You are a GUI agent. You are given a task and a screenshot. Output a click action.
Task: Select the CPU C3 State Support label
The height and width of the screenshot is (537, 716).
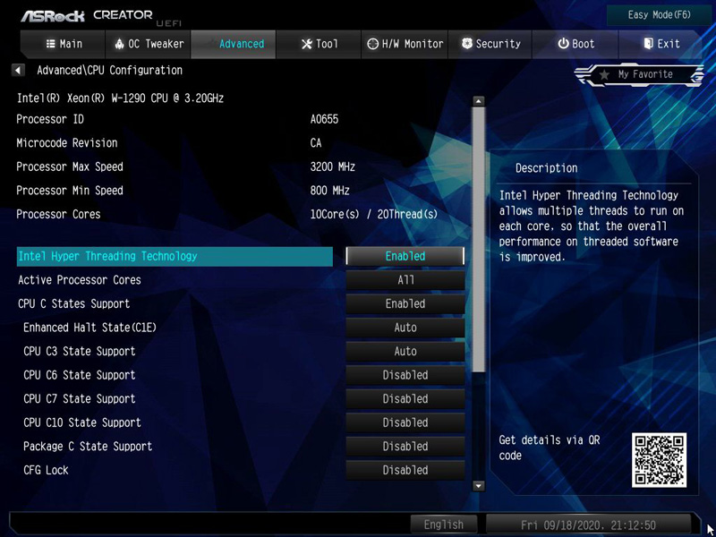click(x=80, y=351)
